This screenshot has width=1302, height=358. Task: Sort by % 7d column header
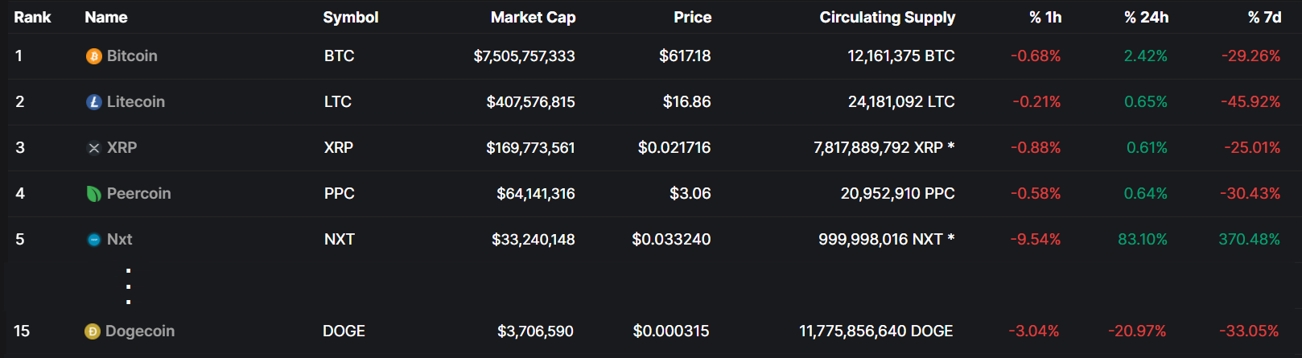tap(1264, 18)
